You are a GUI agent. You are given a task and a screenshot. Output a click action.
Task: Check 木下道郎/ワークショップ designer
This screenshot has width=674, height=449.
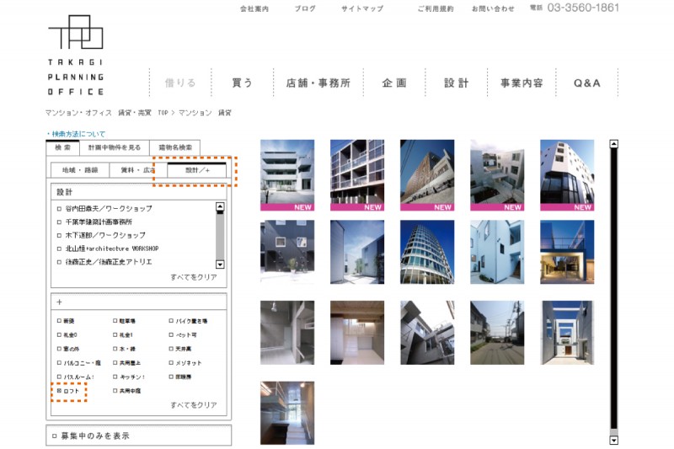(59, 236)
